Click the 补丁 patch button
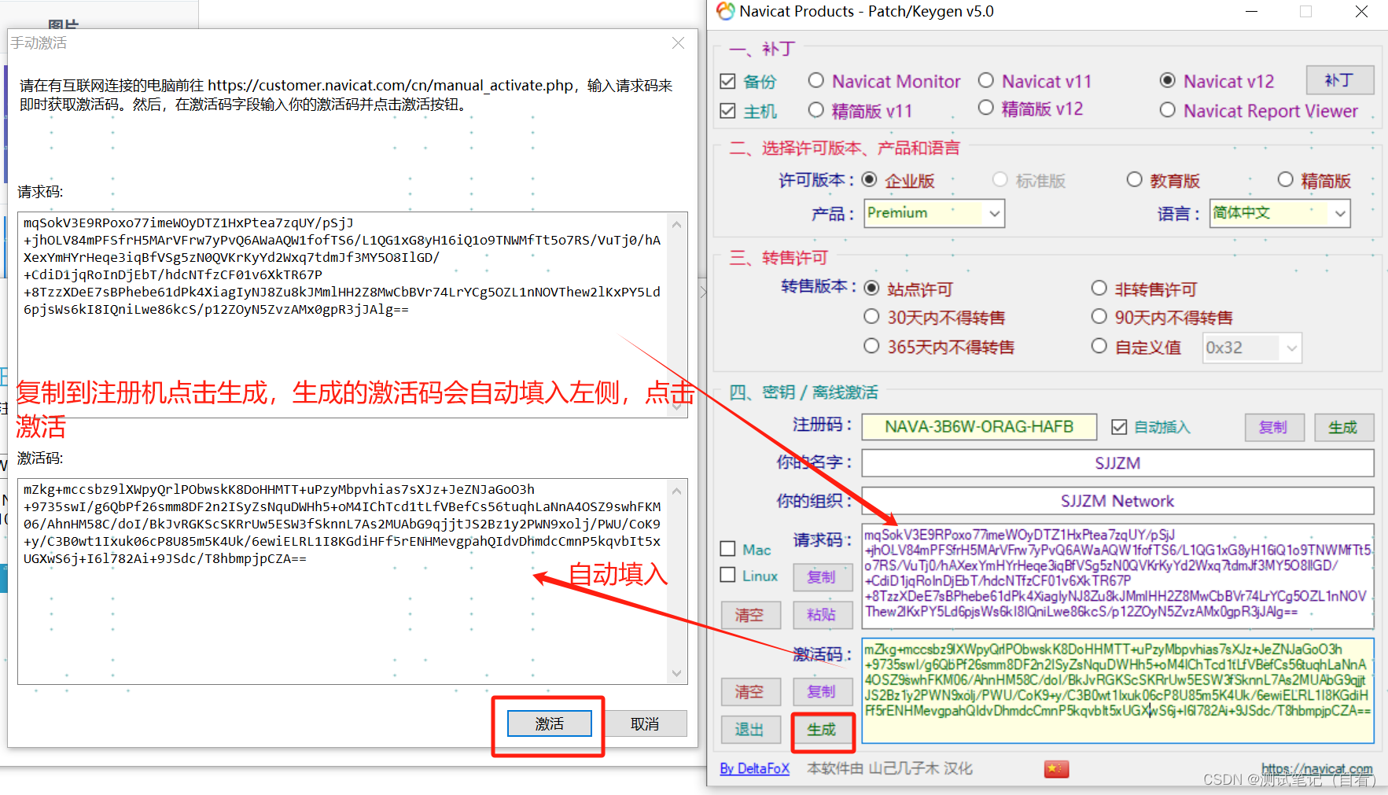This screenshot has height=795, width=1388. [x=1340, y=80]
